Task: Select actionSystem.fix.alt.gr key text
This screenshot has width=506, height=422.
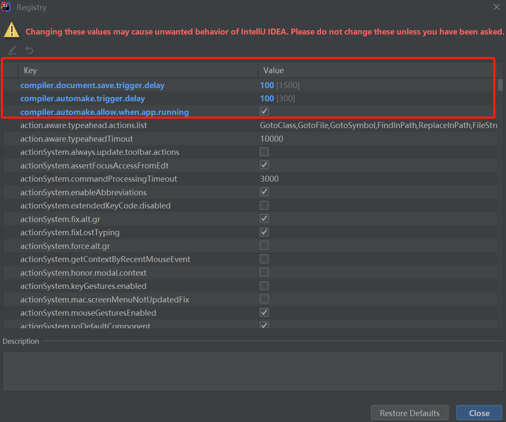Action: [x=60, y=220]
